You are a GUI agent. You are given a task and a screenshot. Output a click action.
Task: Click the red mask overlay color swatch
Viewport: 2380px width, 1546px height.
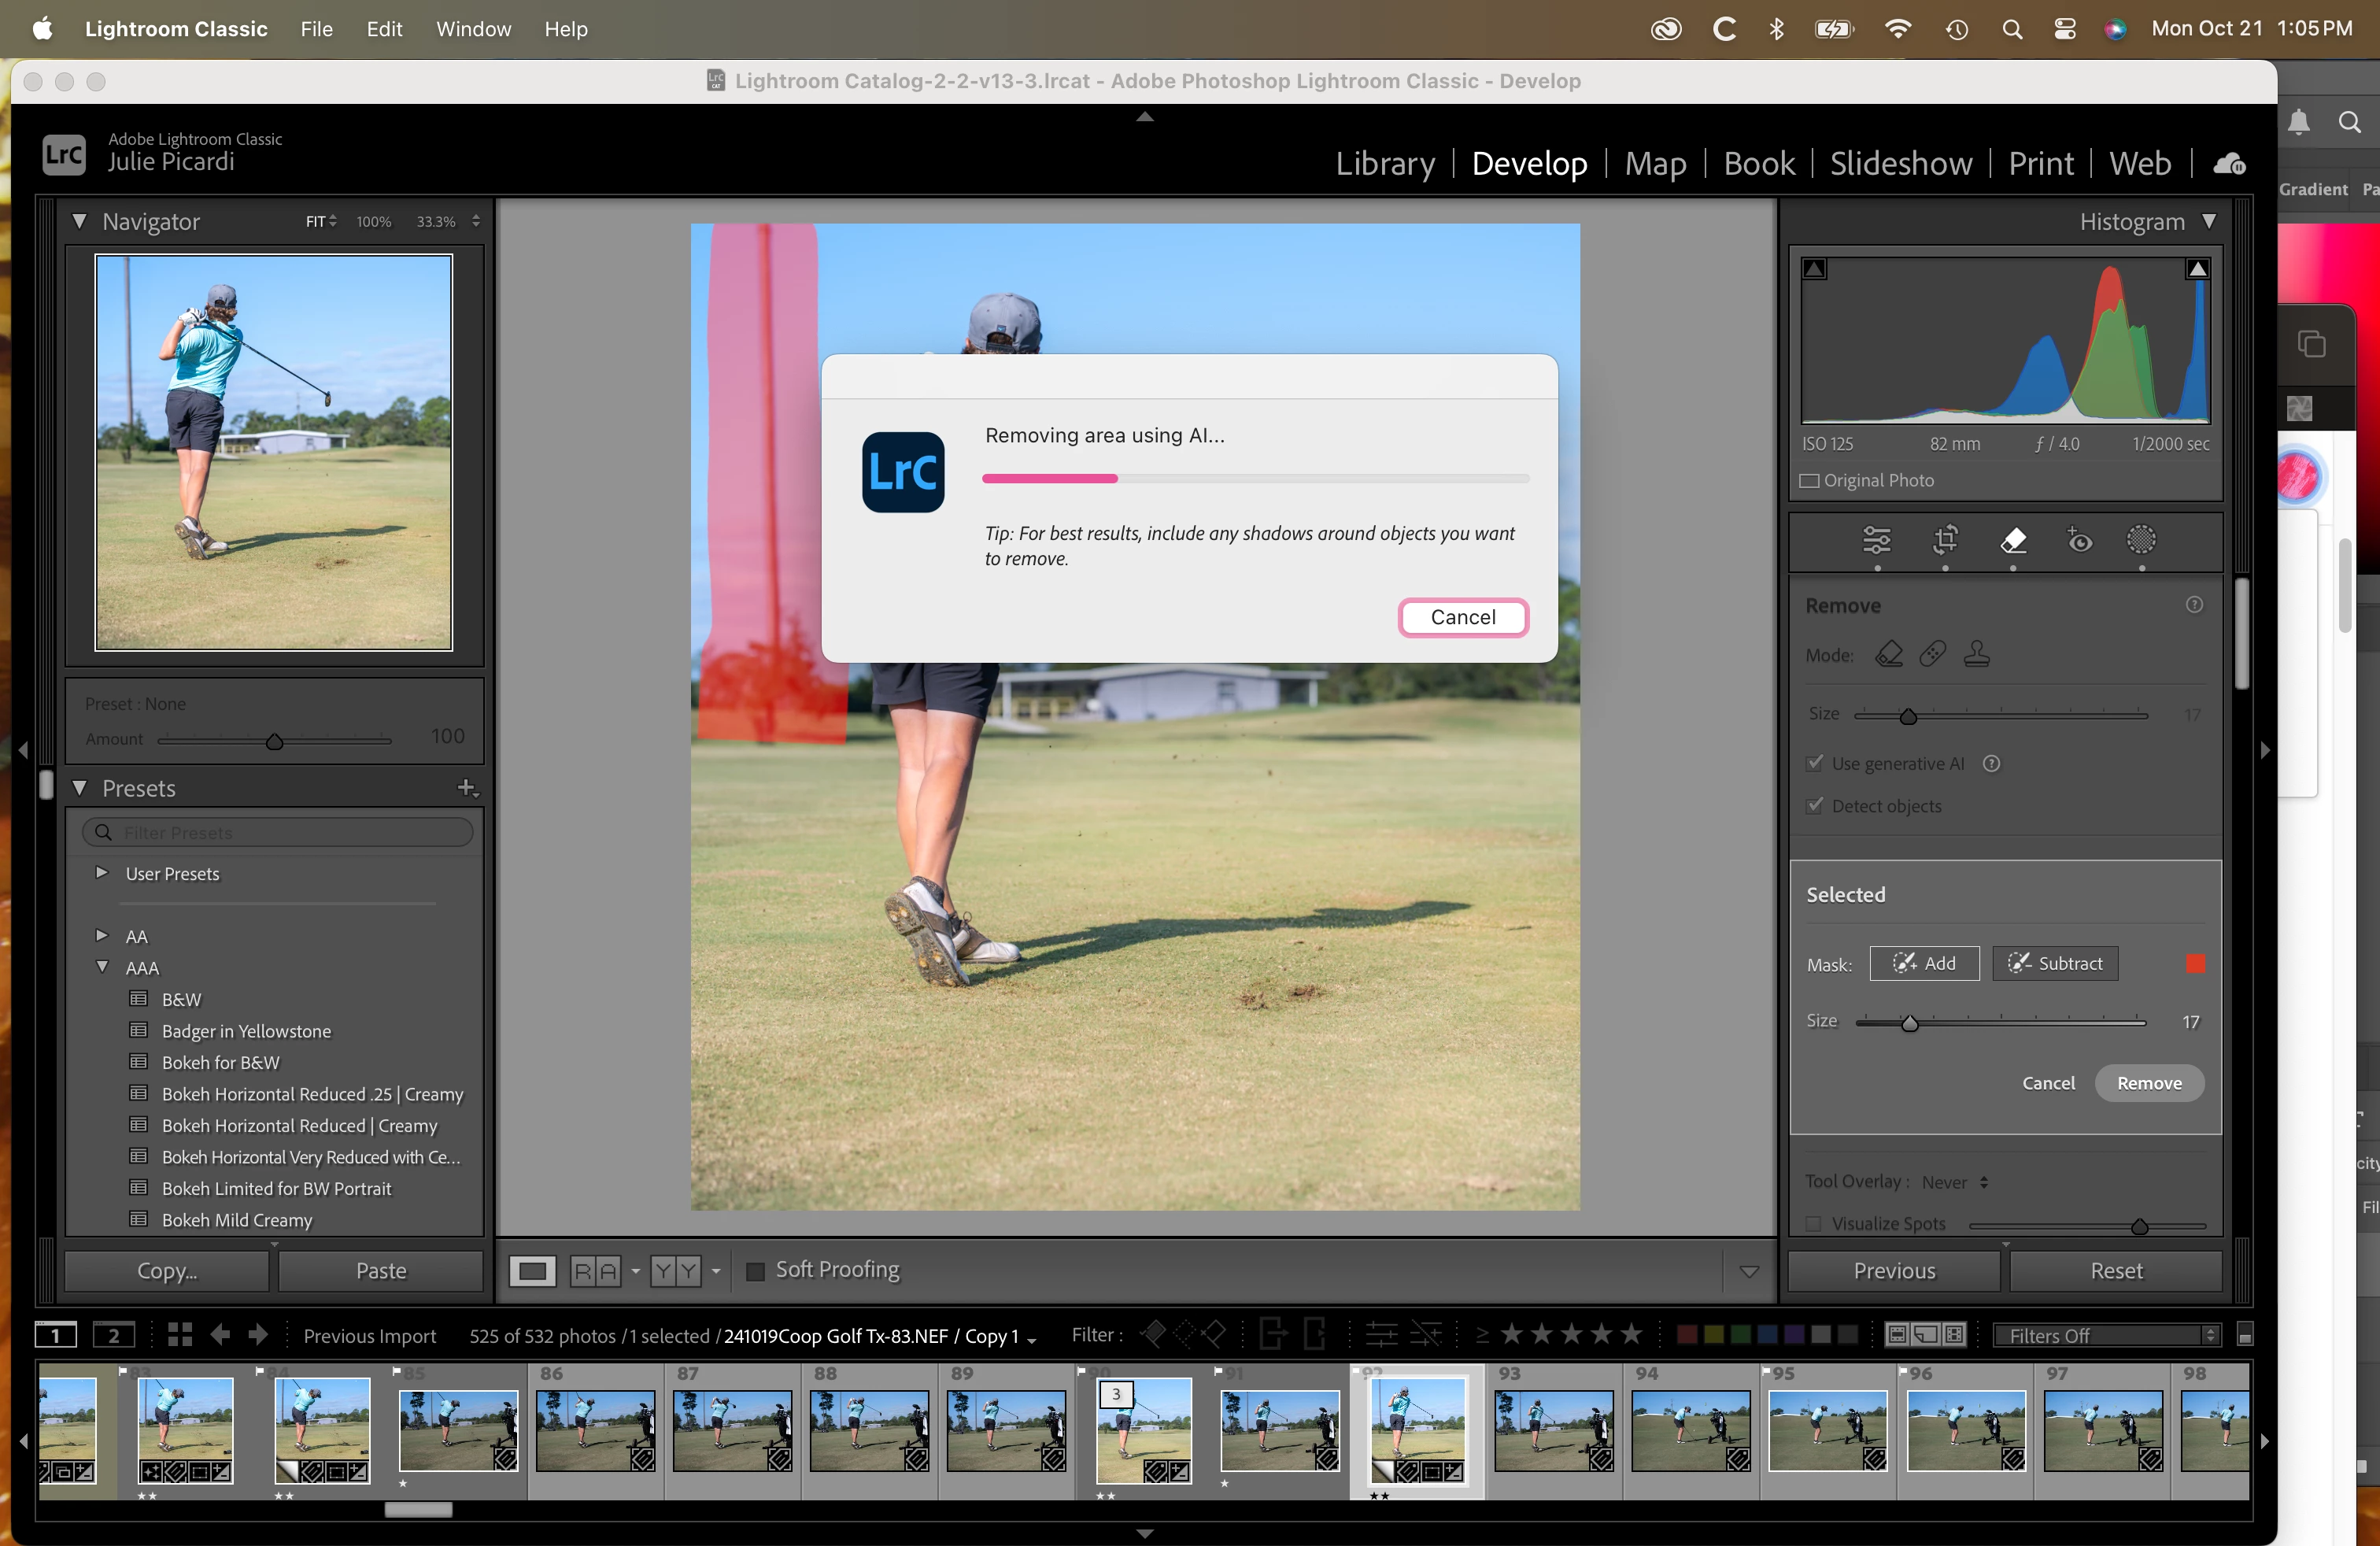2196,963
